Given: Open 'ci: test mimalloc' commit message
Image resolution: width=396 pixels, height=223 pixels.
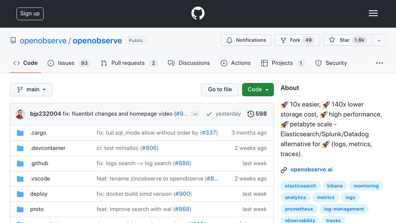Looking at the screenshot, I should tap(118, 148).
